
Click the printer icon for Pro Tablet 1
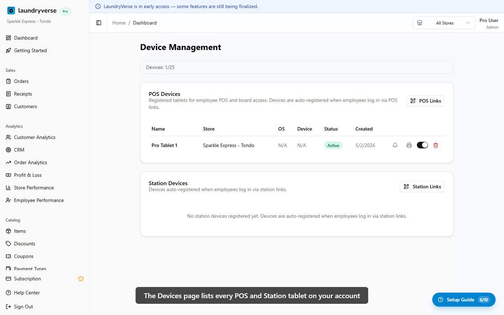(409, 145)
